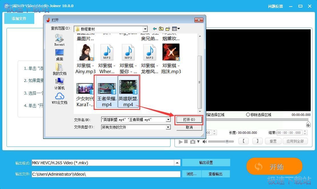Expand the 文件类型 dropdown arrow
Image resolution: width=317 pixels, height=189 pixels.
pyautogui.click(x=168, y=127)
